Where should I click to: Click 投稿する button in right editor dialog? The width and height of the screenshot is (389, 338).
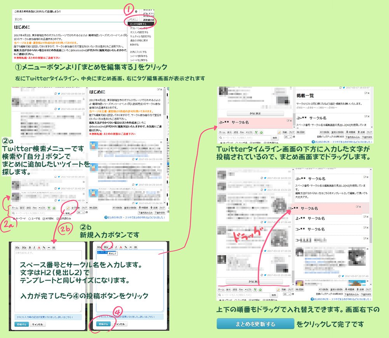103,324
